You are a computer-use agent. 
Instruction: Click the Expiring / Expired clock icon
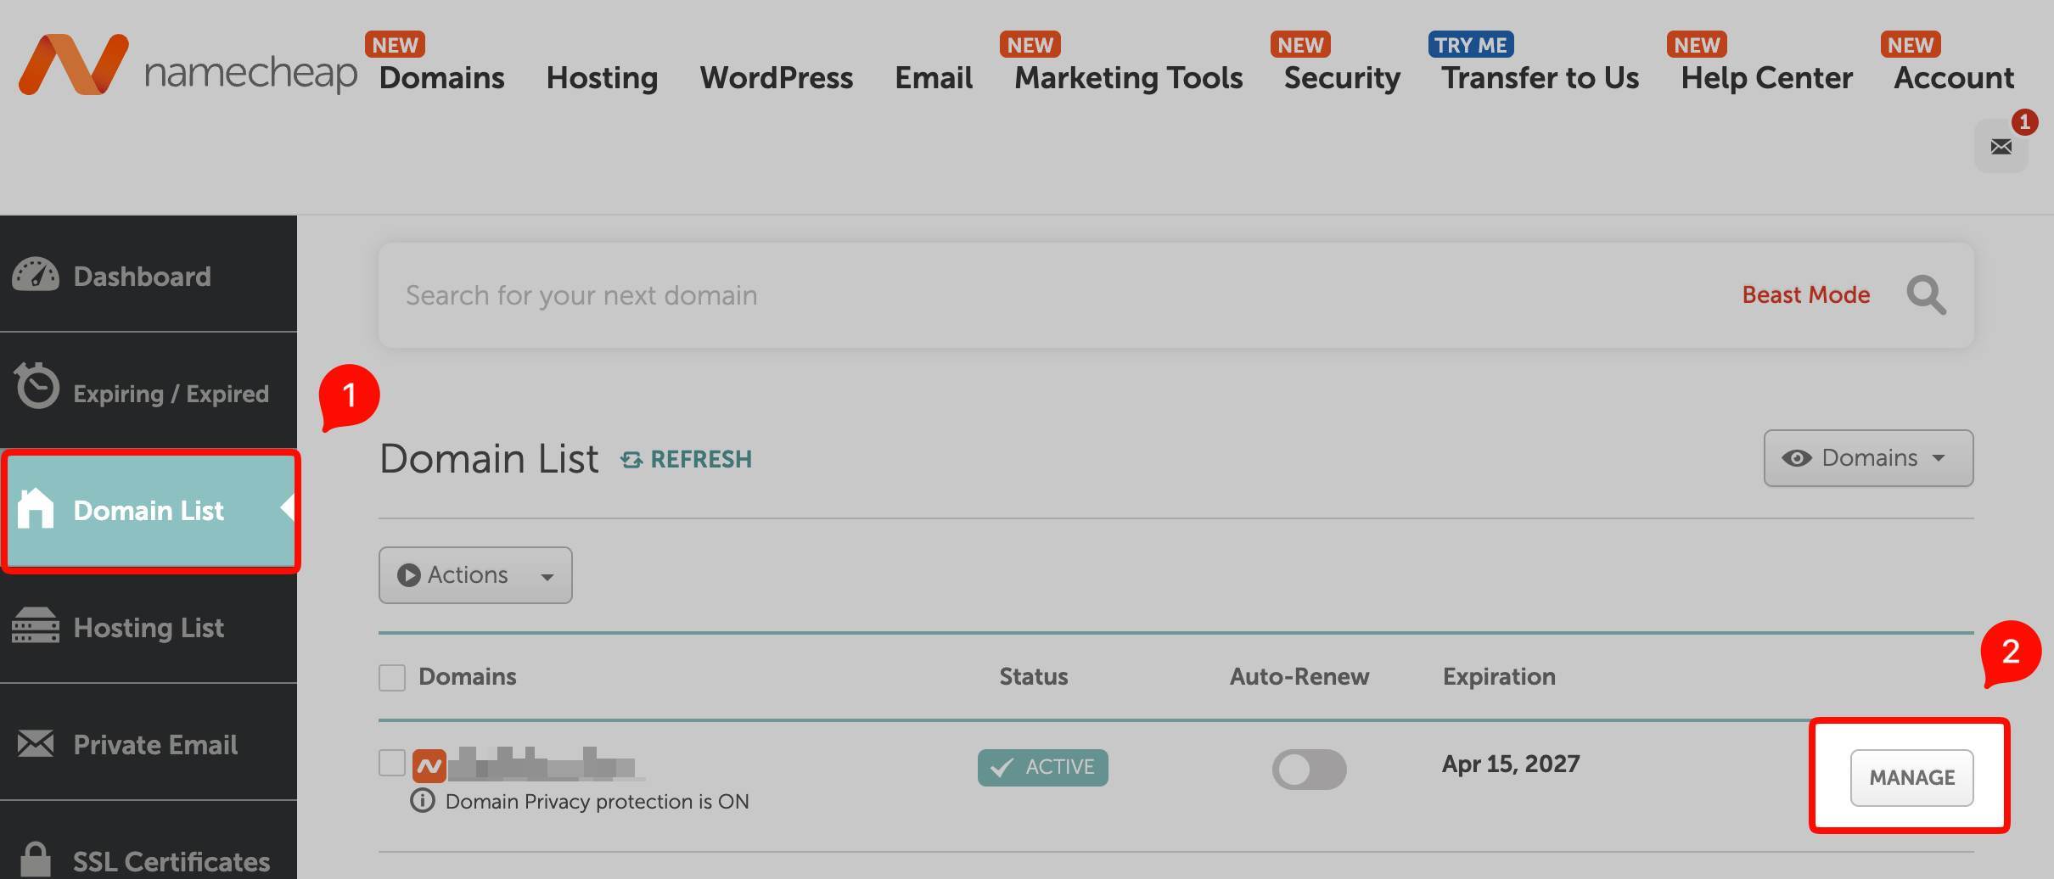(36, 387)
